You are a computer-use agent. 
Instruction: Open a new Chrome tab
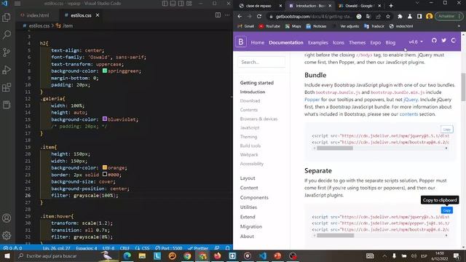(x=391, y=6)
